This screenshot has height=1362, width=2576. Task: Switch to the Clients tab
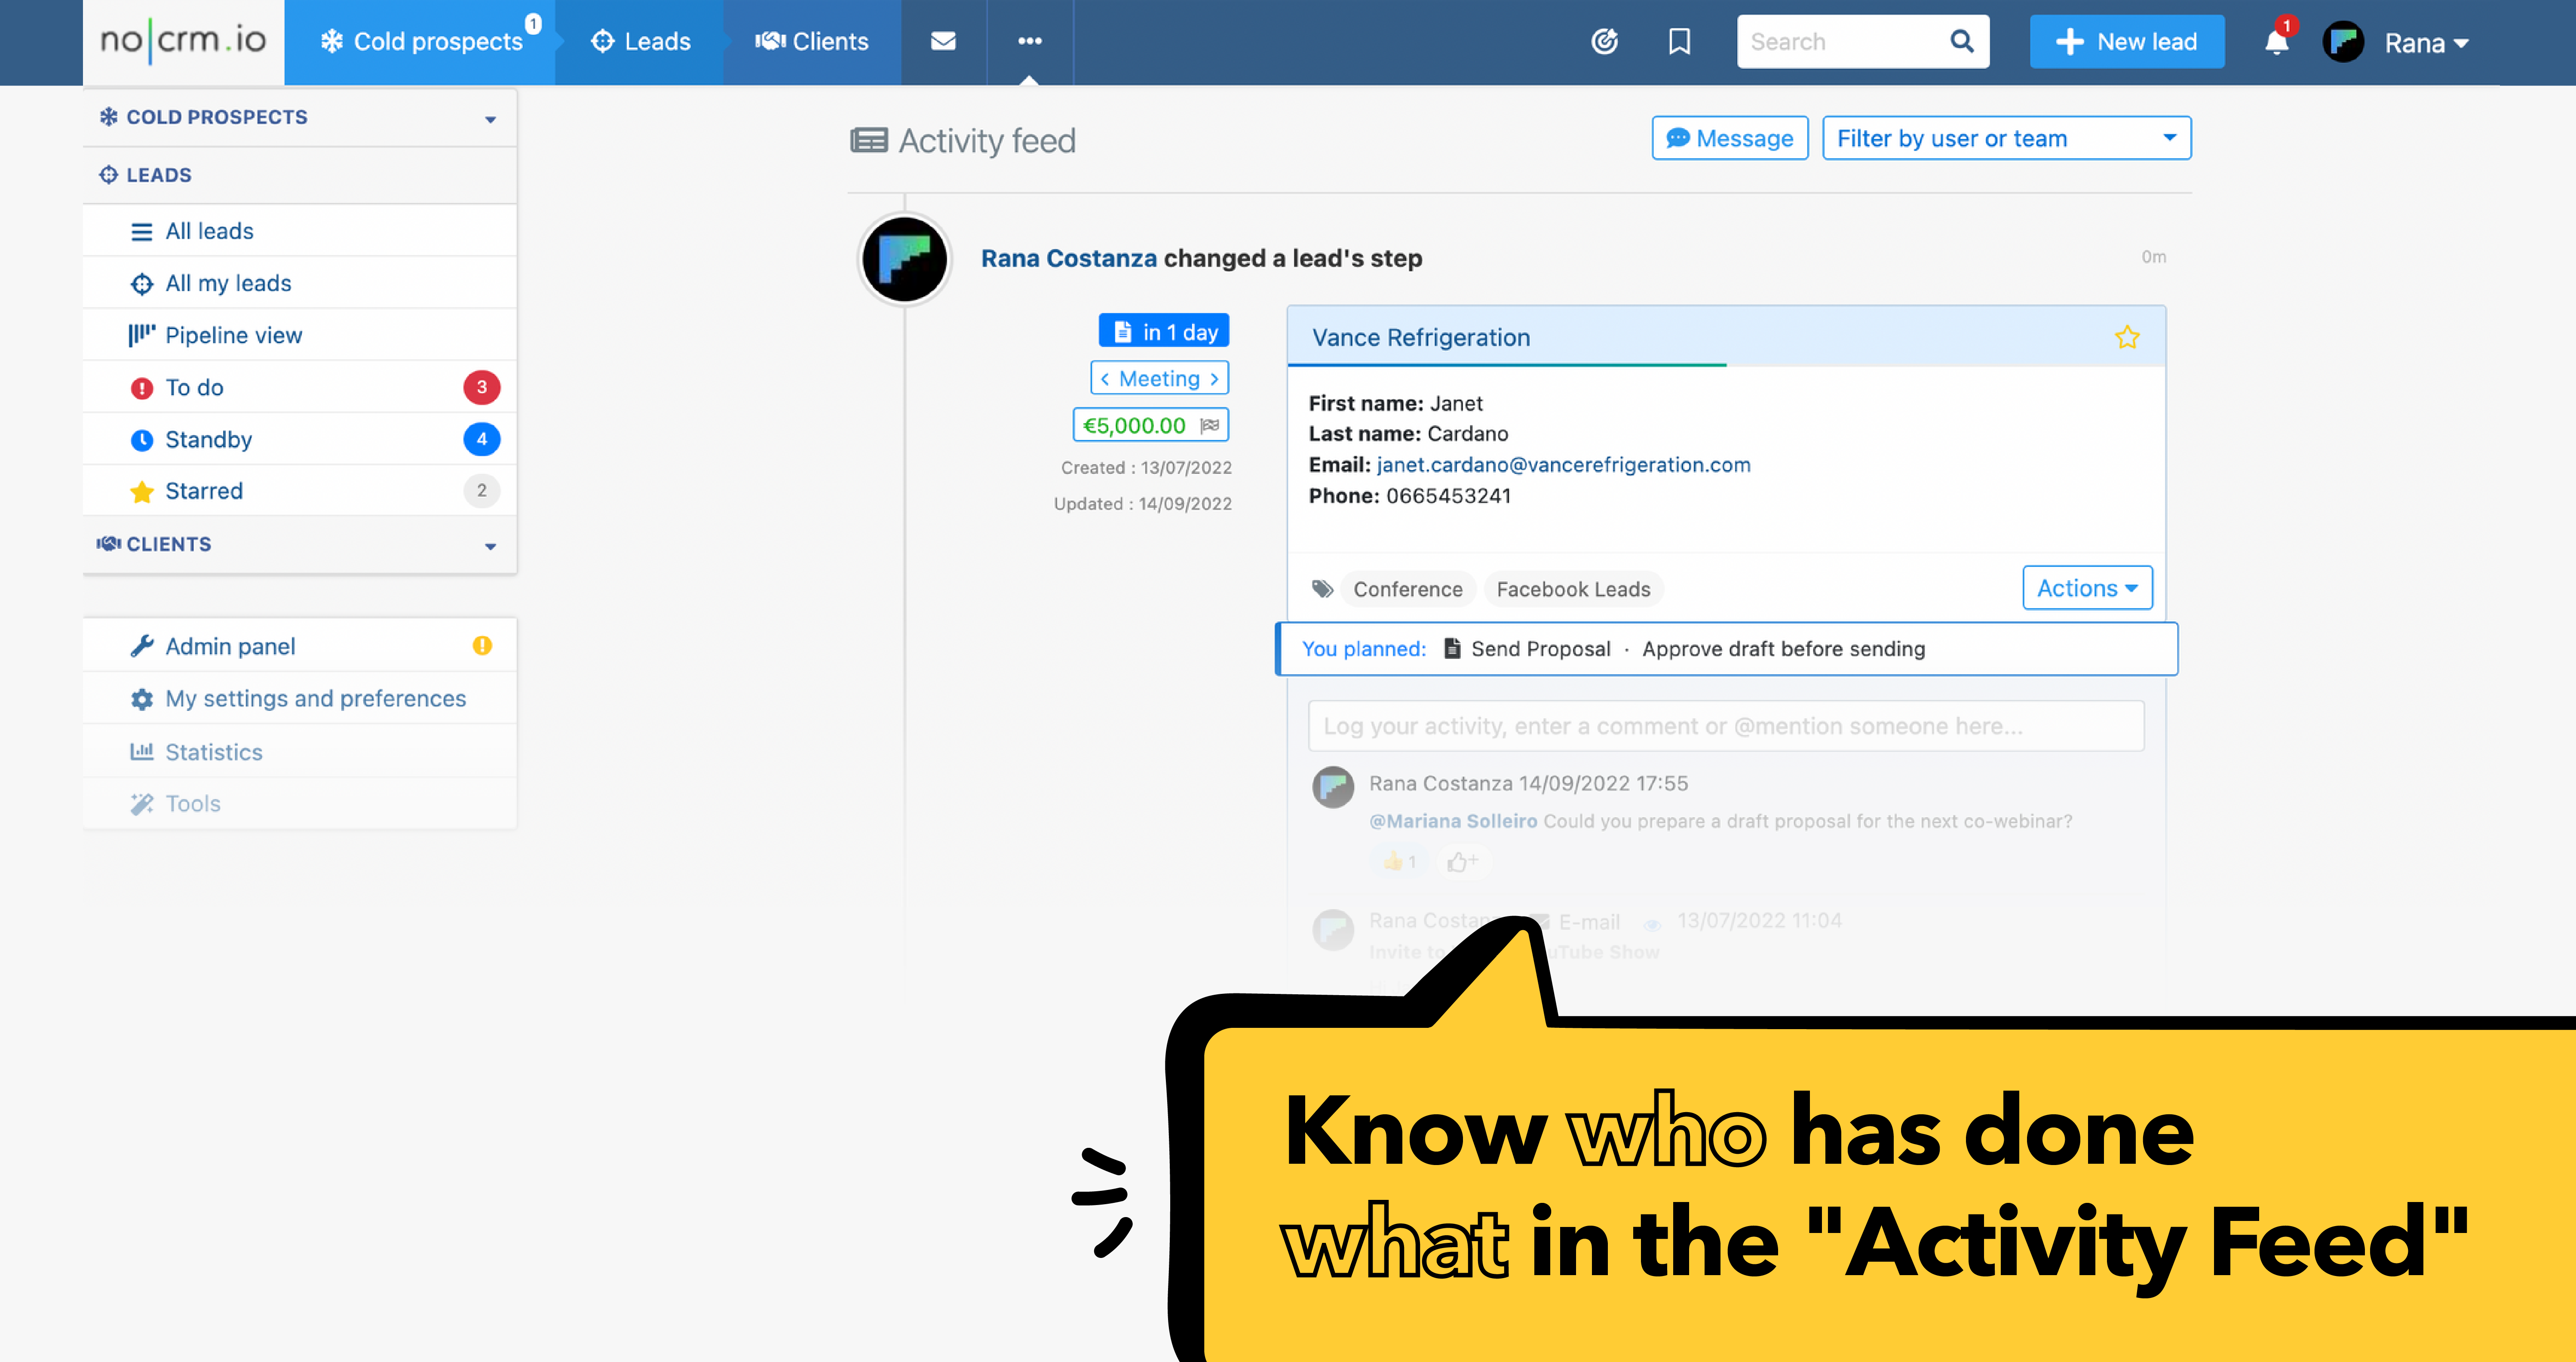click(812, 41)
